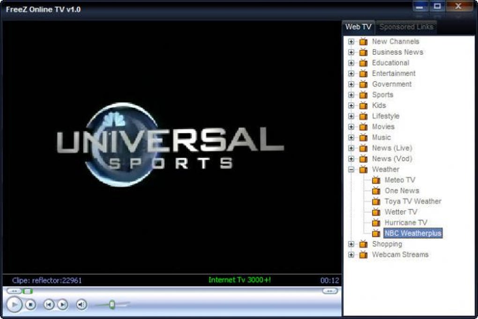This screenshot has height=319, width=478.
Task: Click TV icon beside News (Live)
Action: 363,148
